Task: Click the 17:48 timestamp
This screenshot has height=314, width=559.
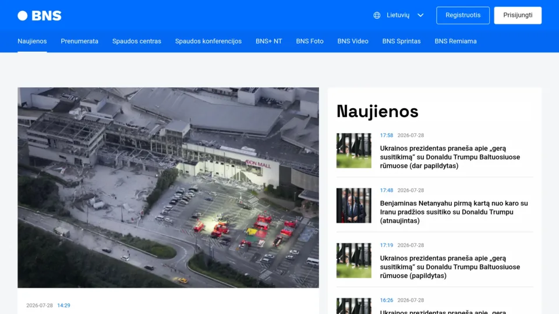Action: 387,191
